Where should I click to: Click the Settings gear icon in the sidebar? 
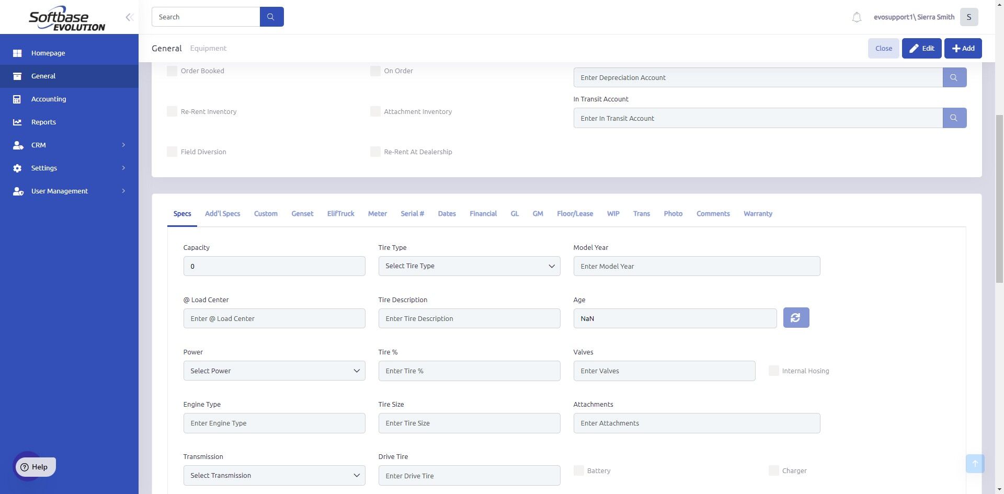17,168
